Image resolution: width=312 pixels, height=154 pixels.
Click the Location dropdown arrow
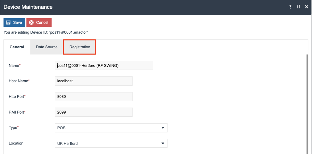tap(163, 144)
